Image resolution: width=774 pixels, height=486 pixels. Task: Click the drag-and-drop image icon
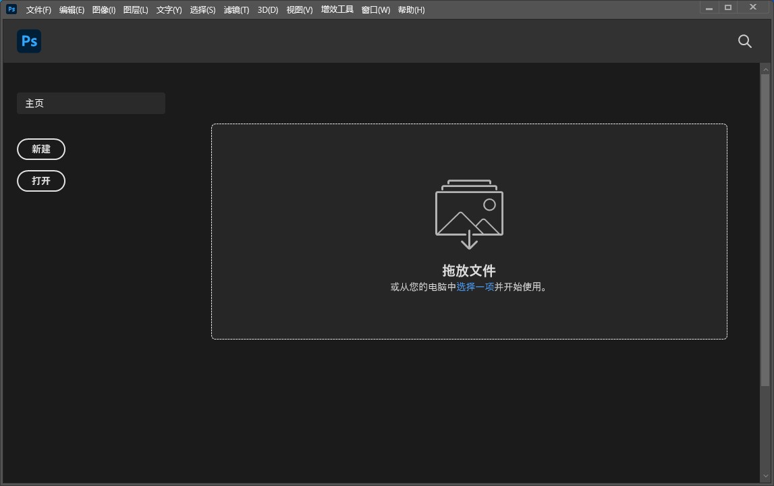click(469, 214)
